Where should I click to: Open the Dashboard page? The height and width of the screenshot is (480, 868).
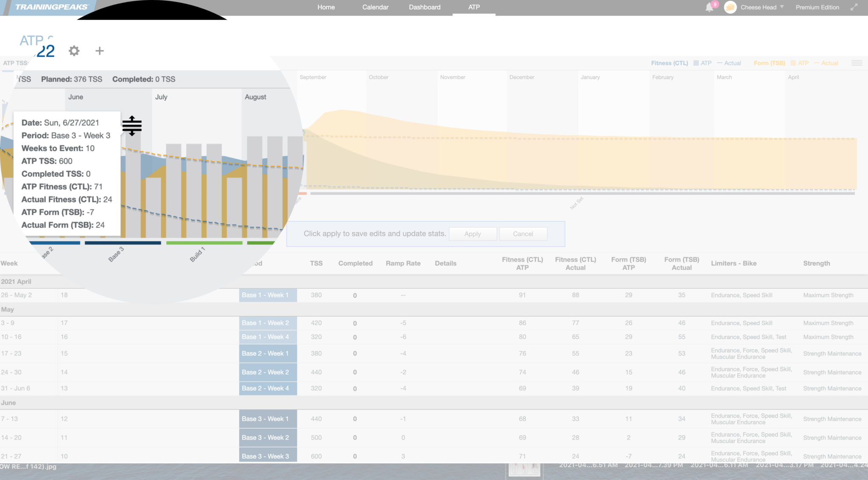(x=424, y=7)
